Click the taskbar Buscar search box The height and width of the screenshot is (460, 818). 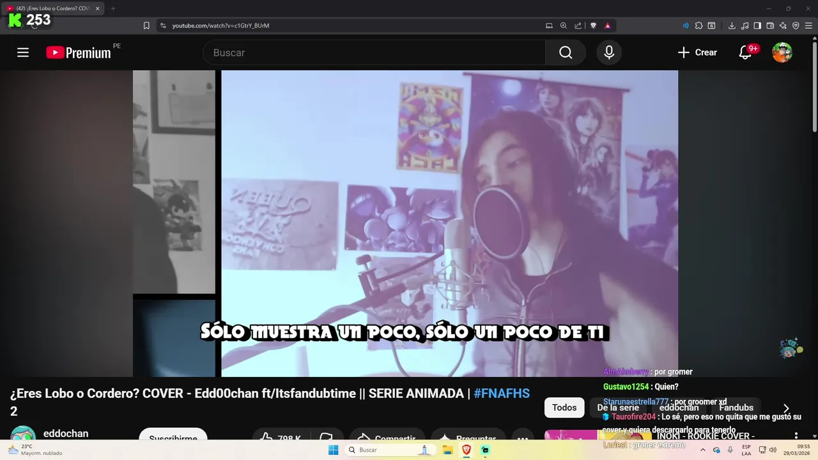click(x=391, y=450)
